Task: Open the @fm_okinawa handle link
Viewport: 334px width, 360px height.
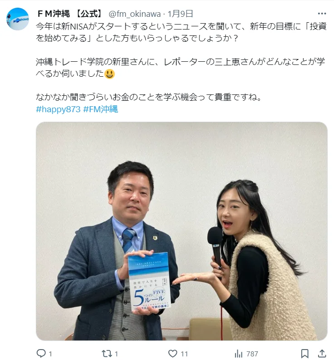Action: point(134,14)
